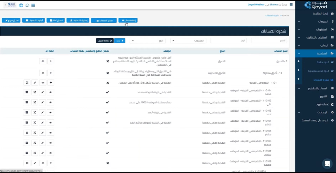Expand المبيعات sidebar section
Screen dimensions: 336x173
(316, 22)
